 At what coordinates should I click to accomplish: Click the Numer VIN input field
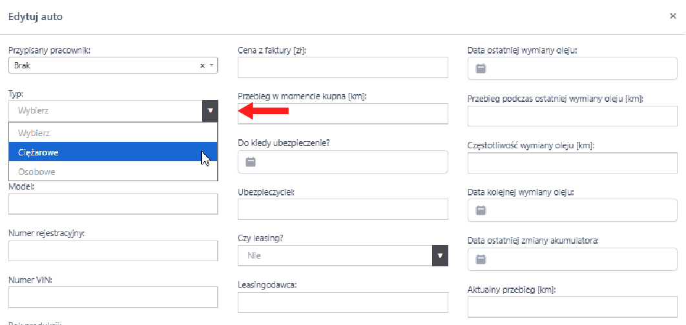pos(113,297)
